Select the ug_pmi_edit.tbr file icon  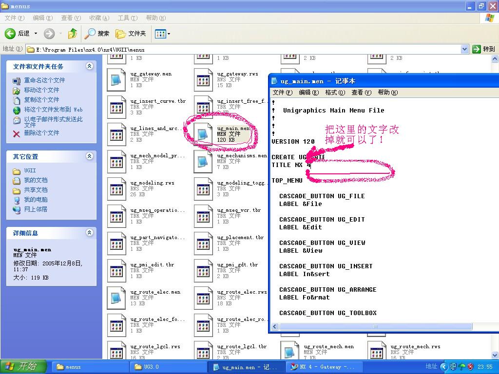pos(116,271)
